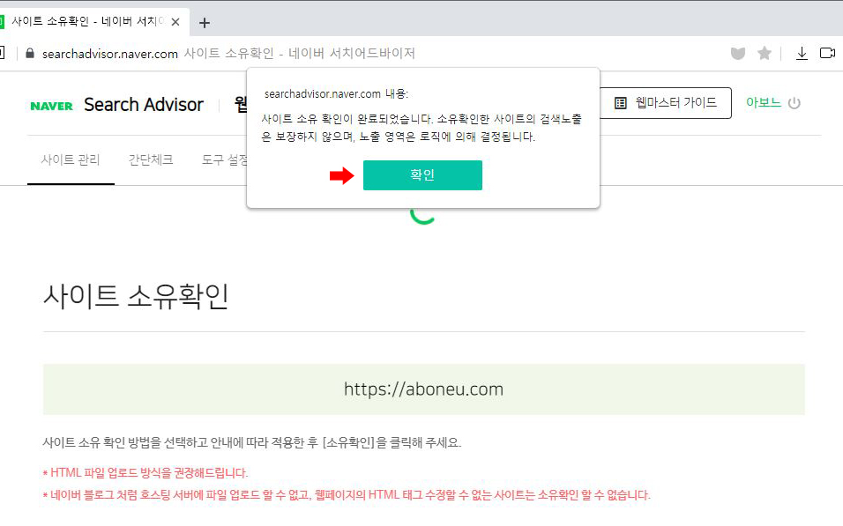Viewport: 843px width, 526px height.
Task: Open a new browser tab
Action: pyautogui.click(x=205, y=23)
